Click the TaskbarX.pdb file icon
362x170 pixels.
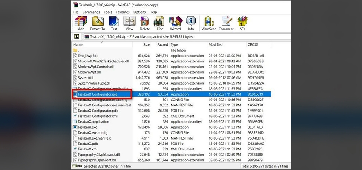pyautogui.click(x=75, y=144)
